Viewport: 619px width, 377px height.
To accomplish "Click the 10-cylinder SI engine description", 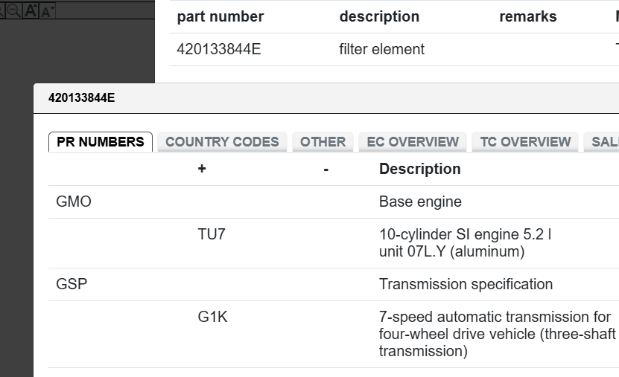I will click(x=465, y=243).
